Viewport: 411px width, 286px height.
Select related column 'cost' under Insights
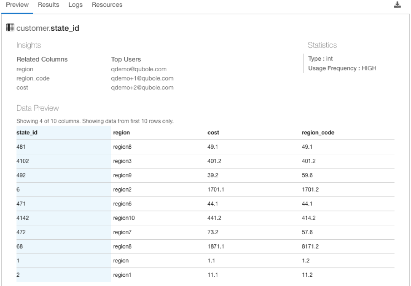coord(22,88)
